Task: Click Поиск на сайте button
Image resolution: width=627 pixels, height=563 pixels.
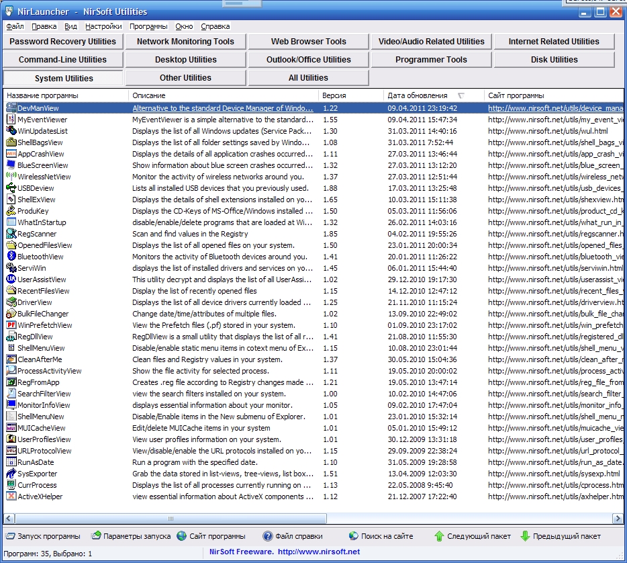Action: click(x=381, y=536)
